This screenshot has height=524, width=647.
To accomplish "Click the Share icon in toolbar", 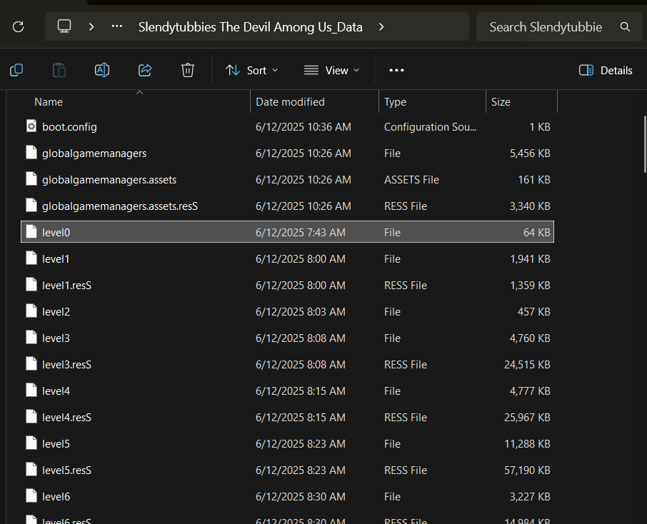I will (145, 70).
